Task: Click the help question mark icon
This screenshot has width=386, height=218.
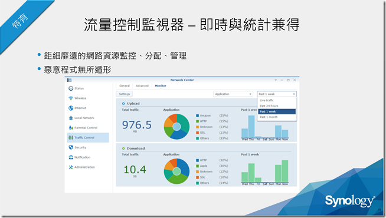Action: point(276,80)
